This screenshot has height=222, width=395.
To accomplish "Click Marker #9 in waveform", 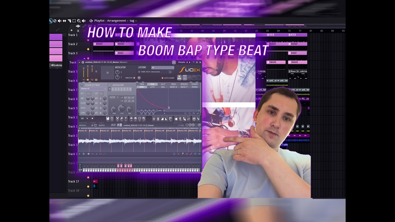I will 171,131.
